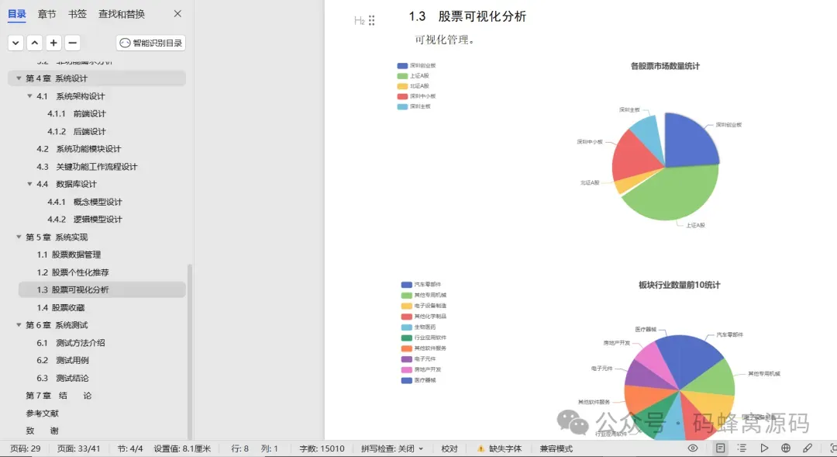The image size is (837, 457).
Task: Switch to the 目录 tab
Action: [16, 14]
